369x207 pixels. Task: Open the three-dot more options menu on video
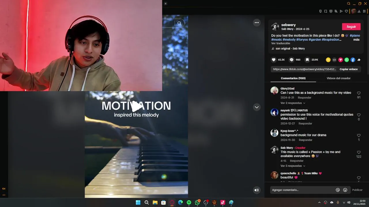(x=257, y=23)
